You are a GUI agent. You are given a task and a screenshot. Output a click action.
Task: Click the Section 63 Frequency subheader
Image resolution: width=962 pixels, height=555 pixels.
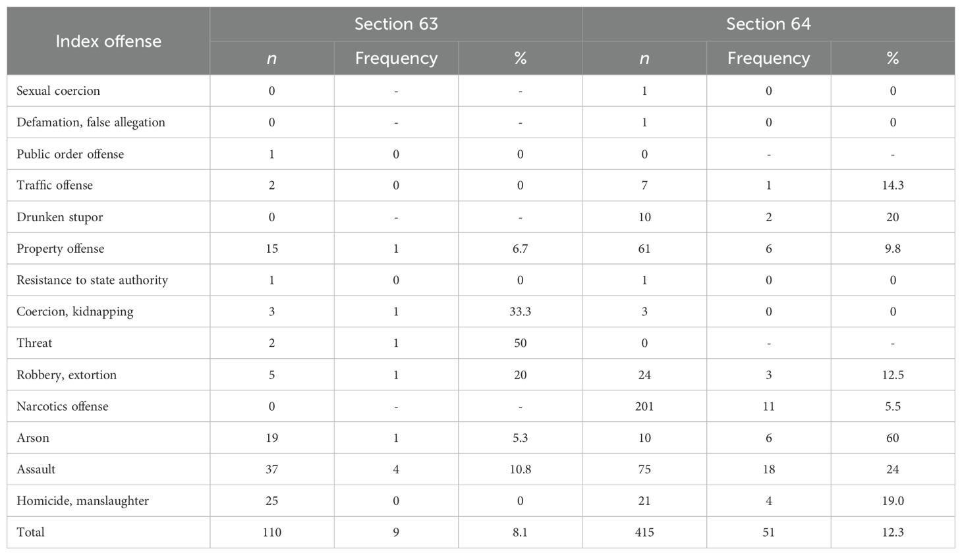396,58
